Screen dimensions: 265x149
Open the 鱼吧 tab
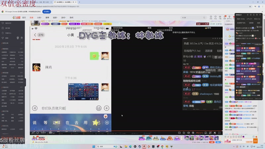(72, 18)
